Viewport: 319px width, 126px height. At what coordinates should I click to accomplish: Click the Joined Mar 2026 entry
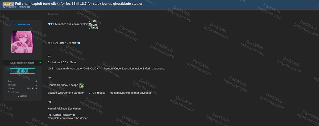[x=22, y=88]
